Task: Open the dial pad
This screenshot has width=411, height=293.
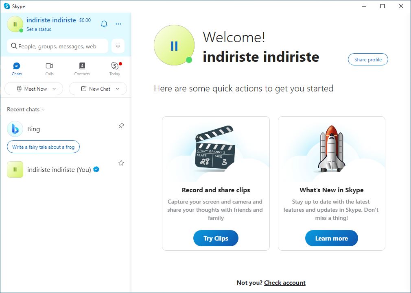Action: (x=118, y=46)
